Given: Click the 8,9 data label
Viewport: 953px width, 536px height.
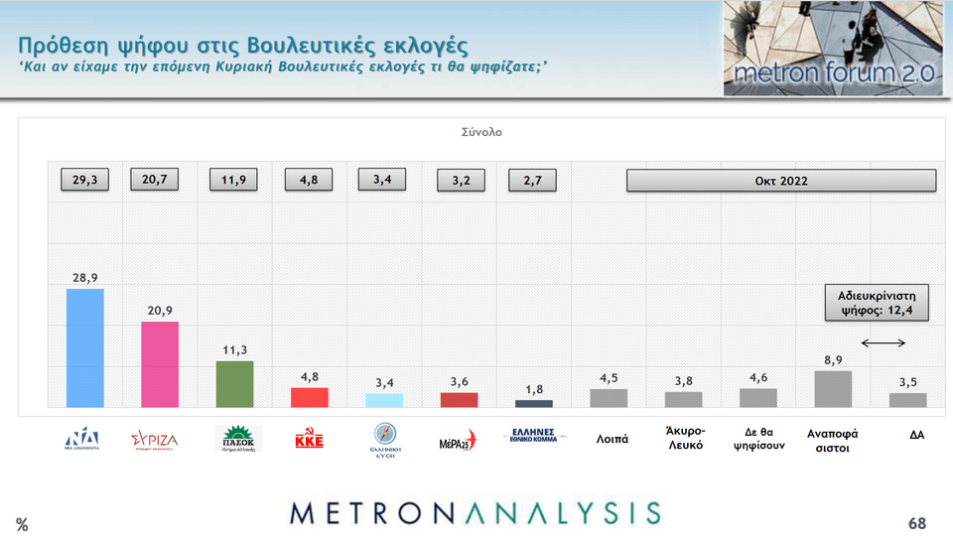Looking at the screenshot, I should (x=833, y=359).
